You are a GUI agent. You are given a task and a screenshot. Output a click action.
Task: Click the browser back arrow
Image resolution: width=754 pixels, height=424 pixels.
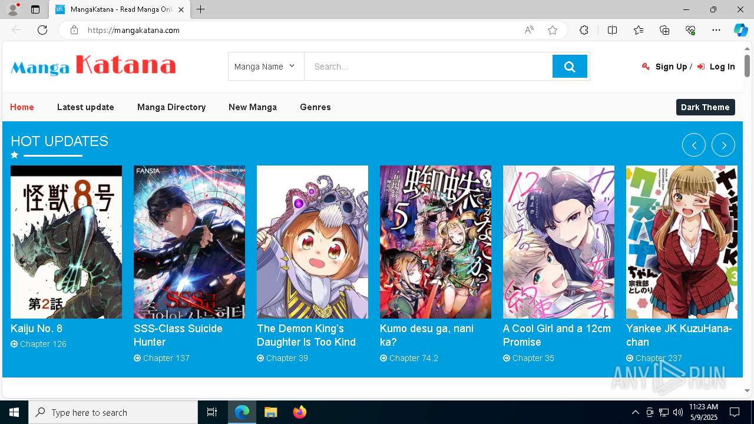pyautogui.click(x=16, y=30)
